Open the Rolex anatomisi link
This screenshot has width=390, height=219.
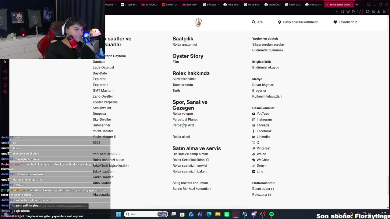[185, 44]
